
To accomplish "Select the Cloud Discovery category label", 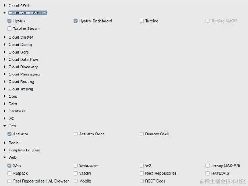I will point(23,67).
